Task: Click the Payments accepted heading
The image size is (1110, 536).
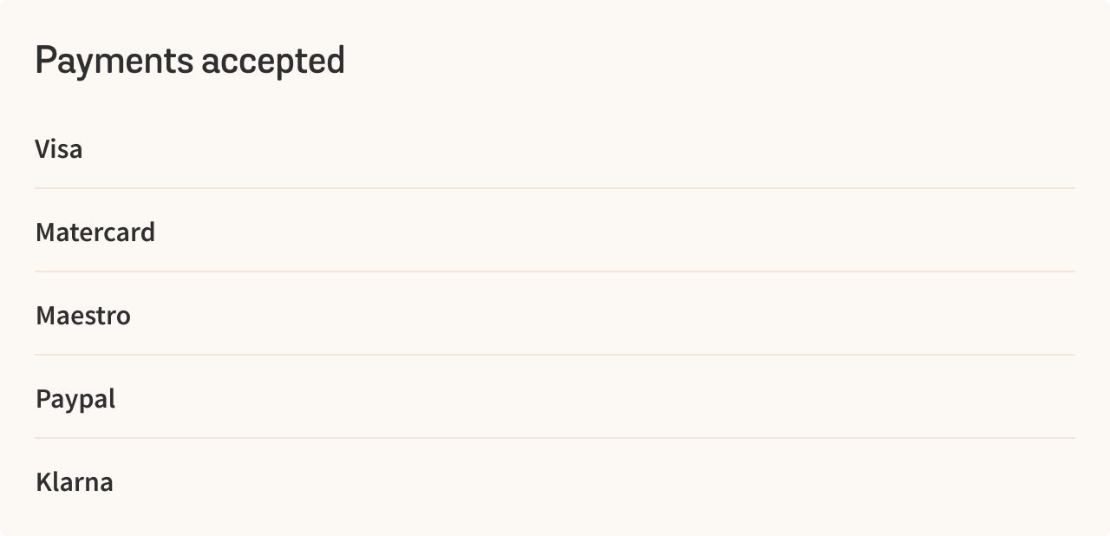Action: pos(190,62)
